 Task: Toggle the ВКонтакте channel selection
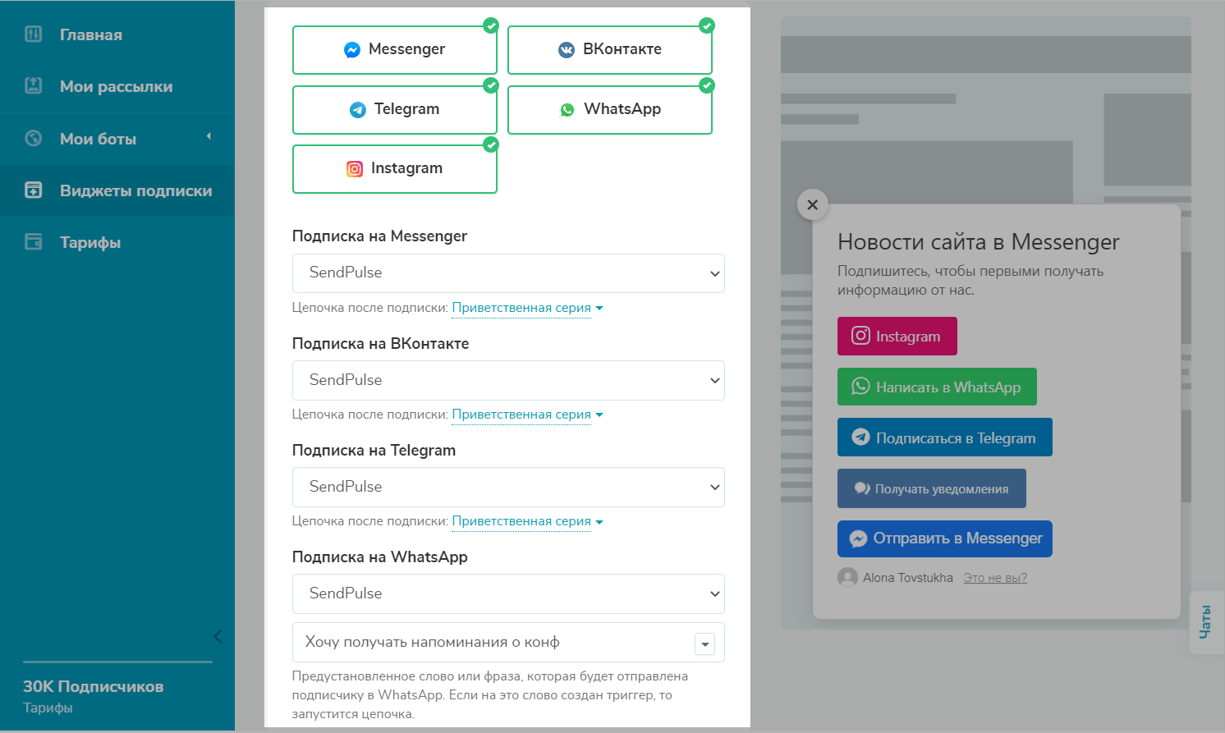(610, 50)
